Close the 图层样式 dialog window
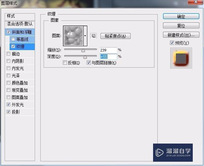204x166 pixels. (195, 2)
